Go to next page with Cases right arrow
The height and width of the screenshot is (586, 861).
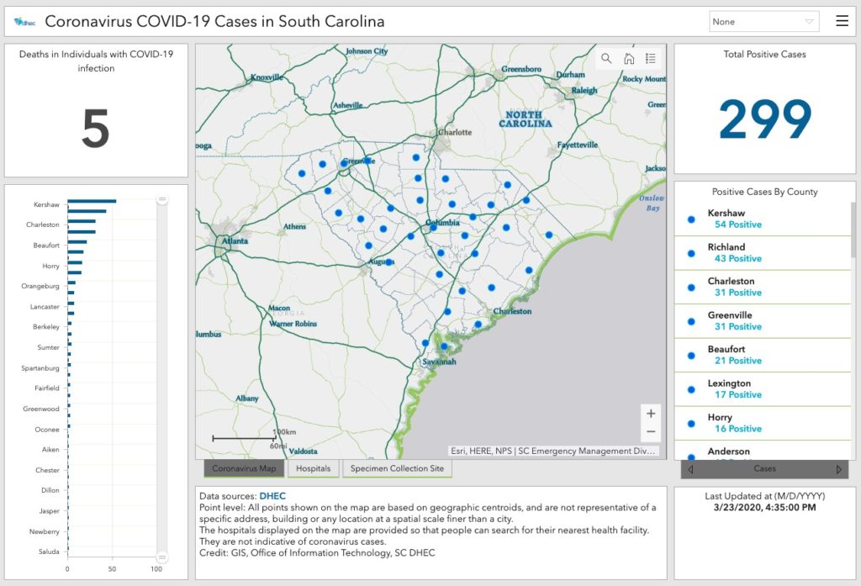click(838, 469)
